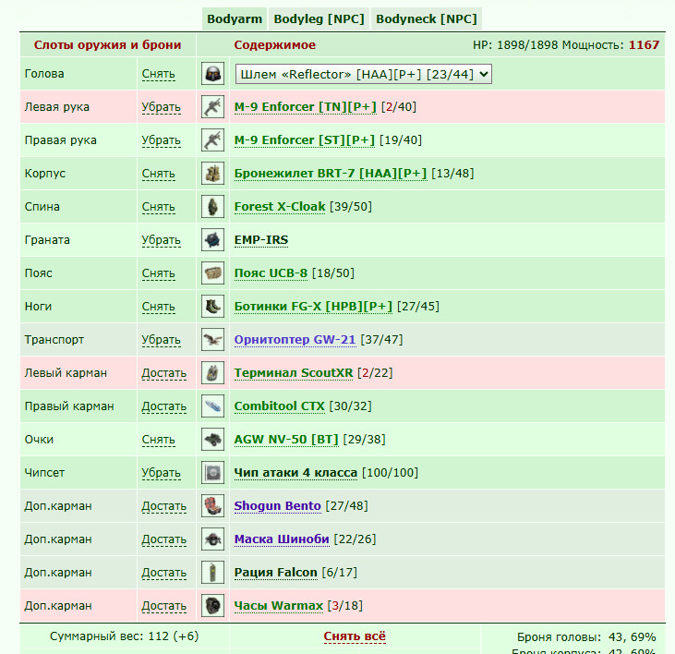
Task: Switch to the Bodyleg [NPC] tab
Action: pyautogui.click(x=319, y=19)
